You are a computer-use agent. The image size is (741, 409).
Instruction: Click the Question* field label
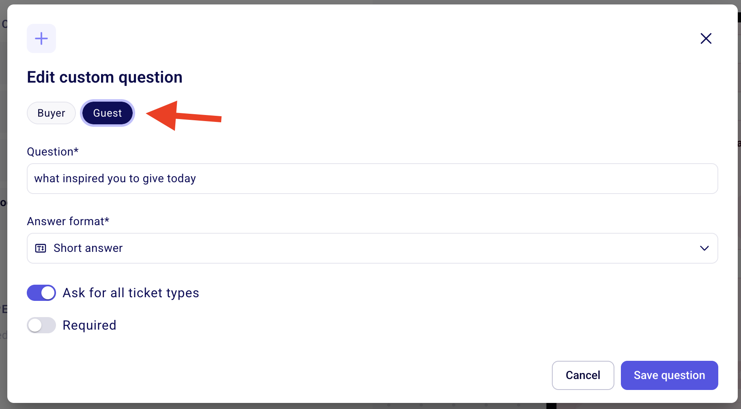click(53, 152)
